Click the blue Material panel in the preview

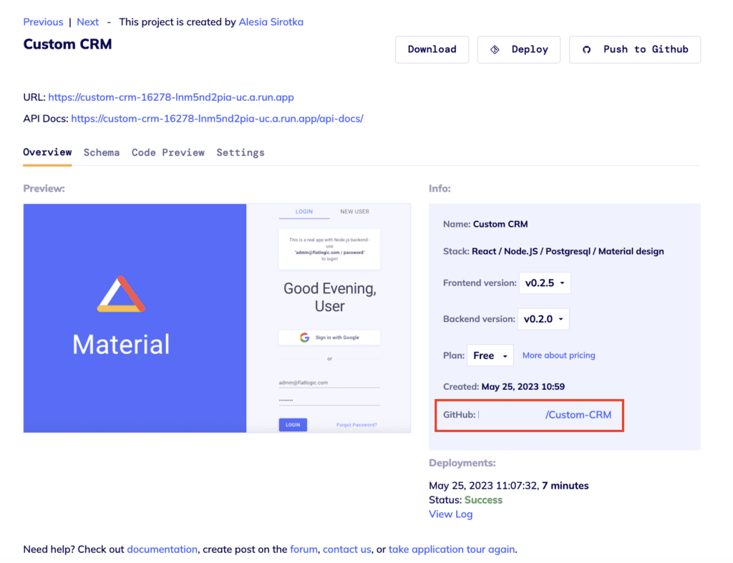[135, 318]
